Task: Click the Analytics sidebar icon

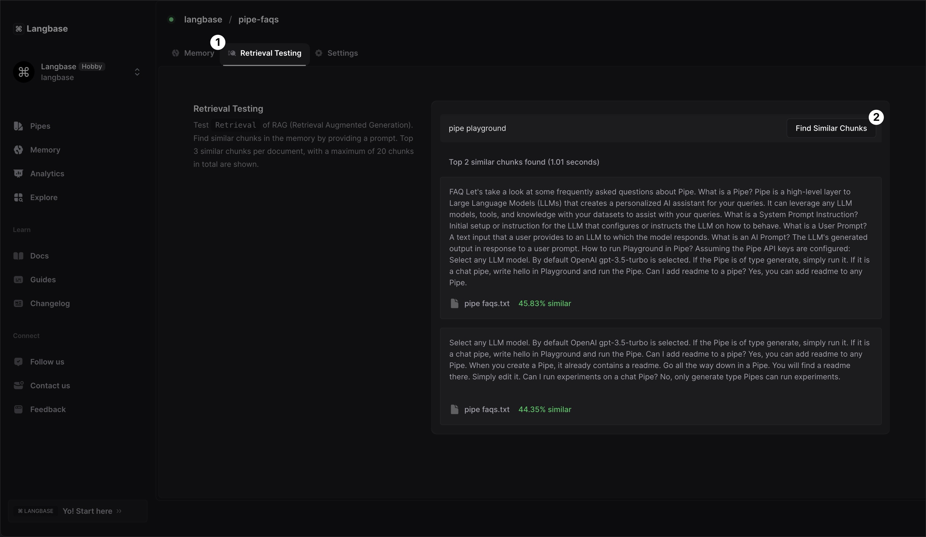Action: tap(18, 174)
